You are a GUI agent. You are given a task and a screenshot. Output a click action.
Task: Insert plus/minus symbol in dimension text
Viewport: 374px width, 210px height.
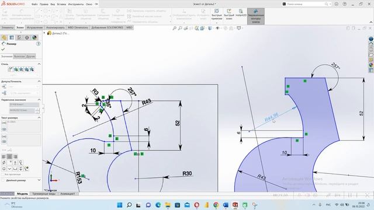(x=15, y=163)
